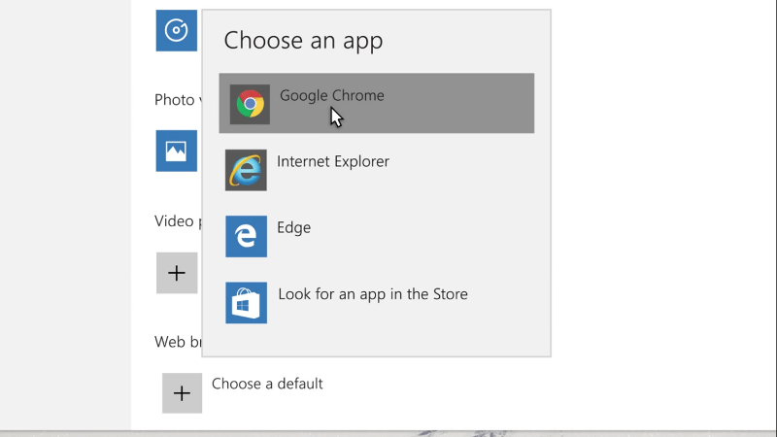Pick Edge from the app list

[x=377, y=236]
